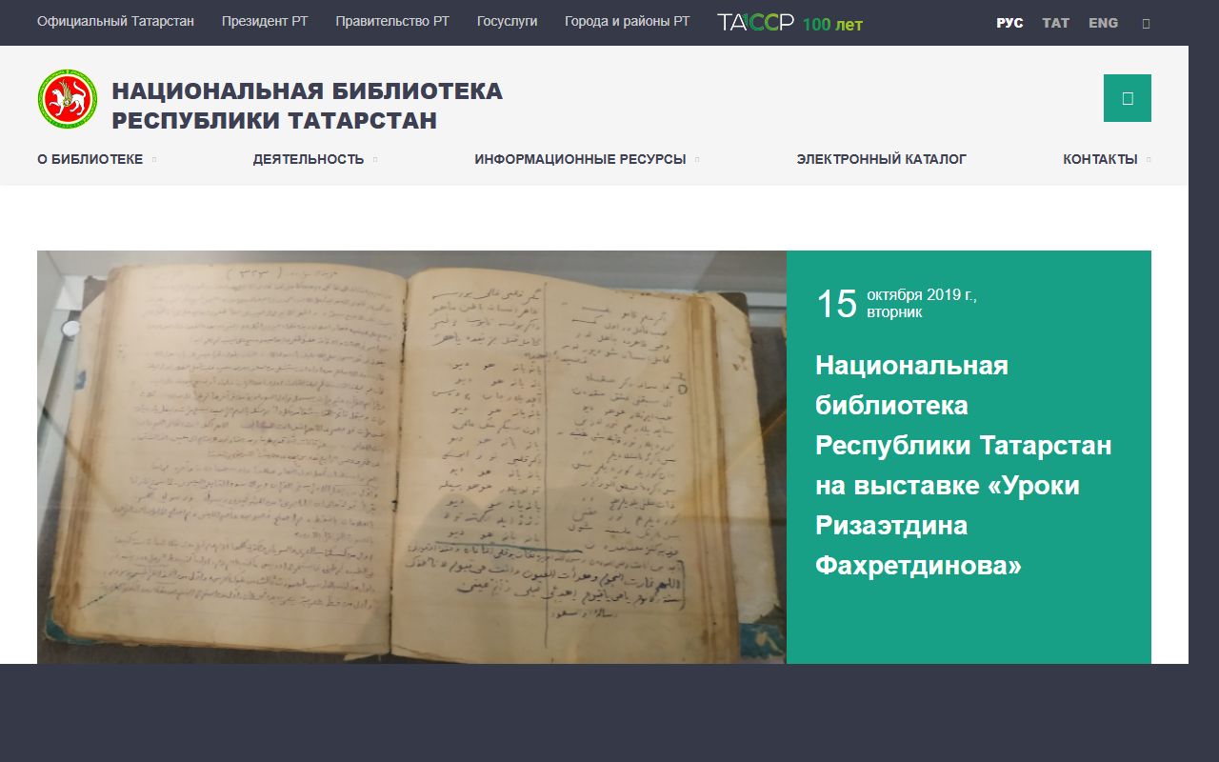
Task: Click the green search button in header
Action: click(1128, 98)
